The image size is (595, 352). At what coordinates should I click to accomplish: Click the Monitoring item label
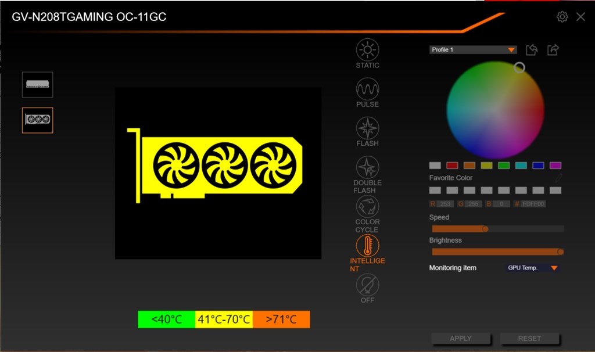pyautogui.click(x=453, y=268)
